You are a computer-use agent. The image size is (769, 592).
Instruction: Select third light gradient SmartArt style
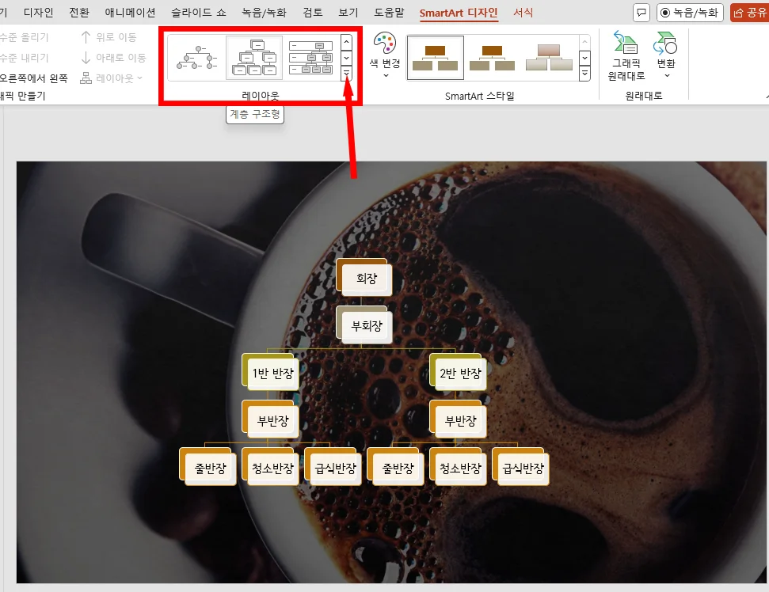tap(549, 58)
